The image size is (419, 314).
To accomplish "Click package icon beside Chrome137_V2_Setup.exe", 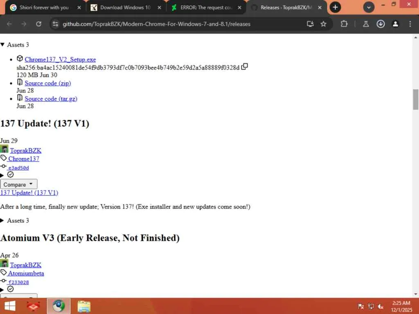I will pos(20,58).
